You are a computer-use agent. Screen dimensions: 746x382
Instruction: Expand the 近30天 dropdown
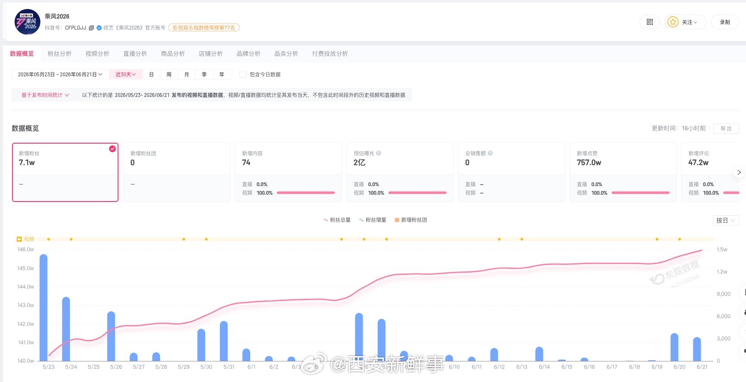126,74
